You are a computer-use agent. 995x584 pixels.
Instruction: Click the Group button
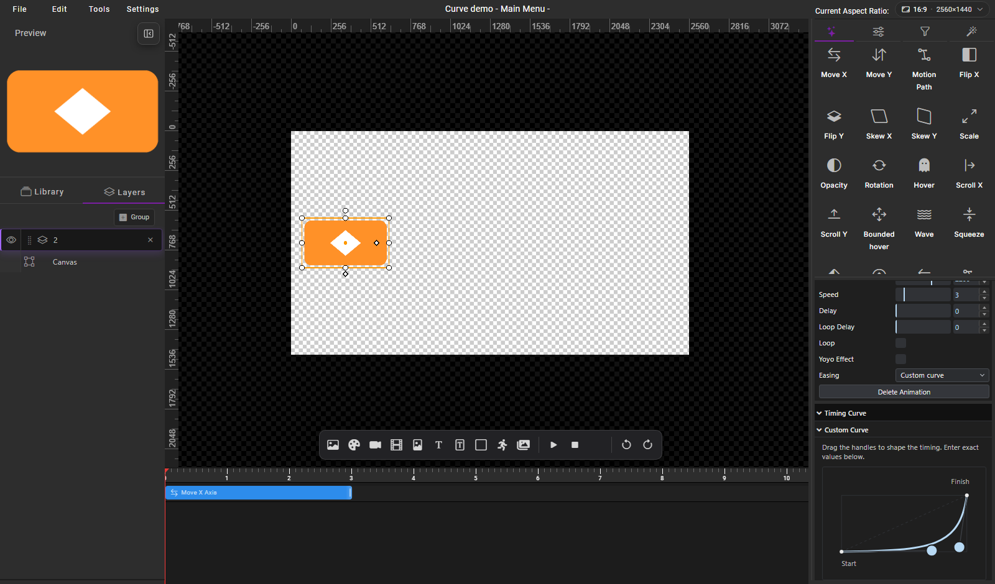point(134,217)
